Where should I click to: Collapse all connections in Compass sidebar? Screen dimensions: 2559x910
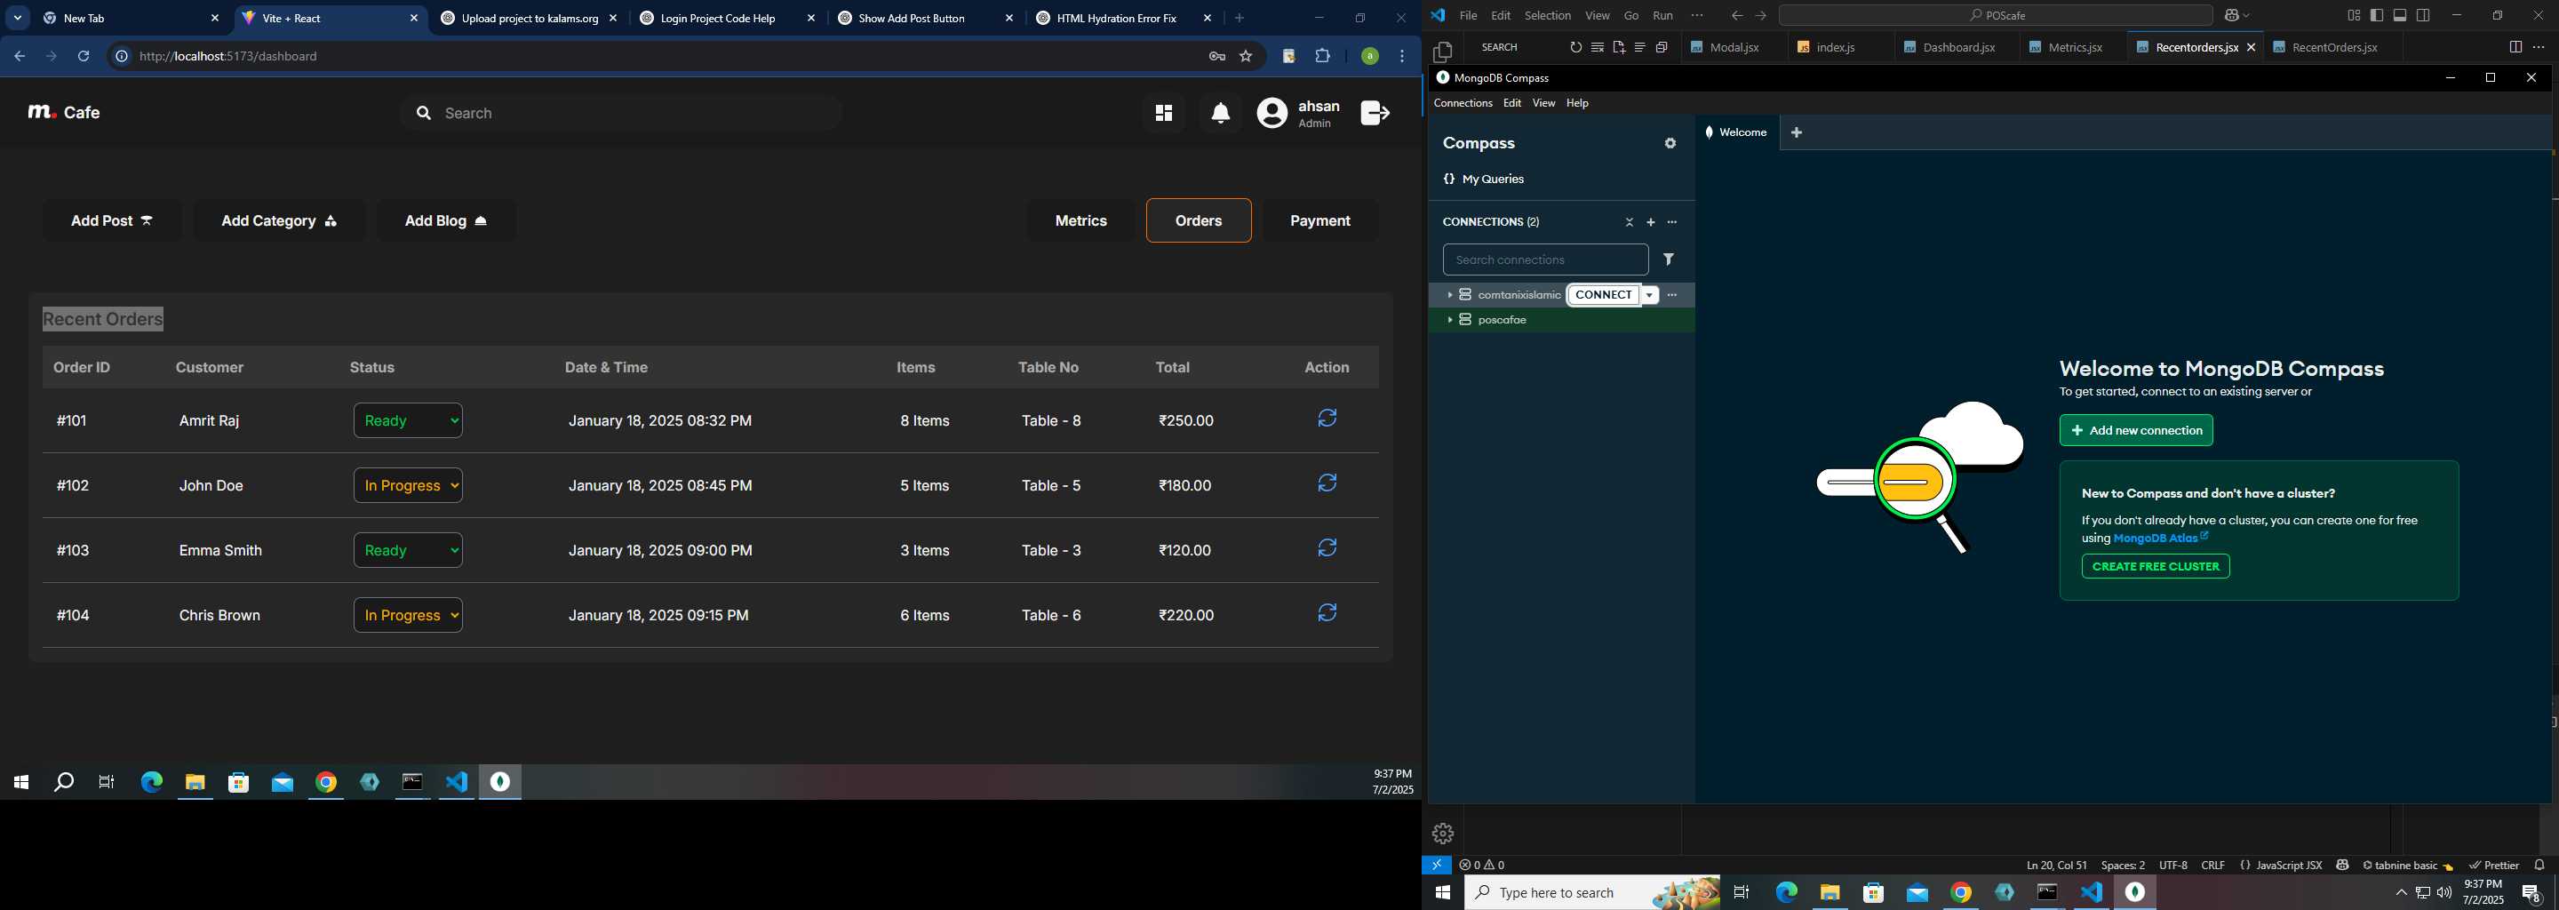(x=1630, y=222)
